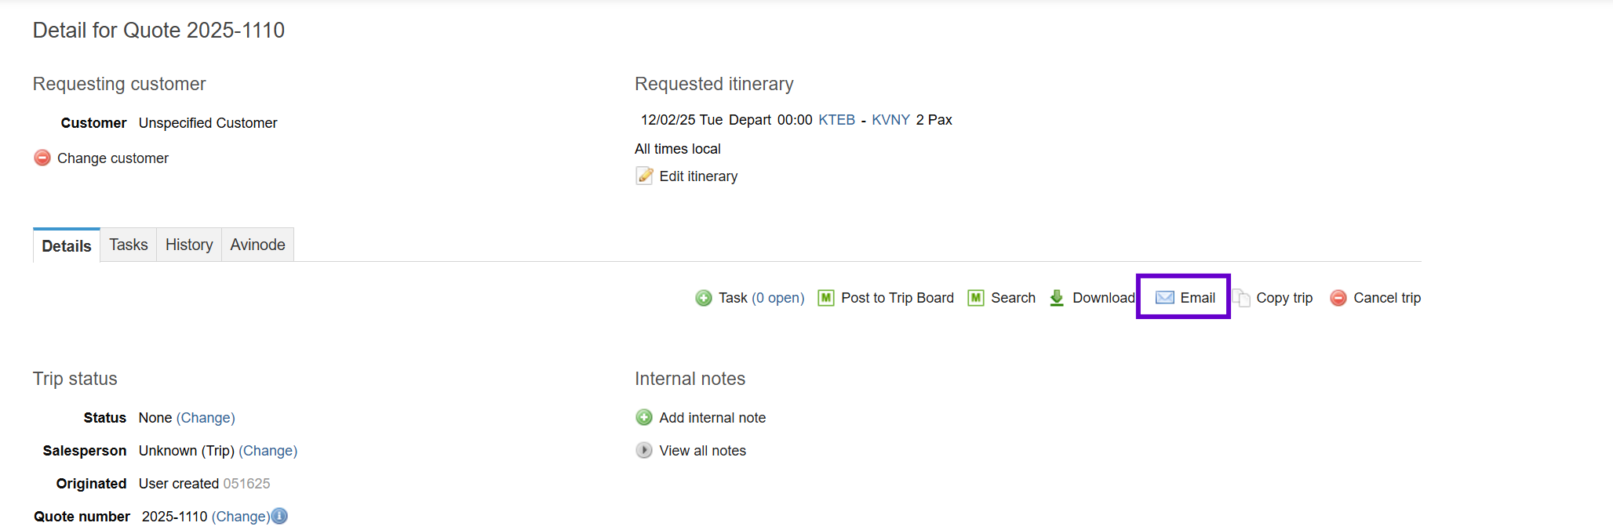Image resolution: width=1613 pixels, height=530 pixels.
Task: Click the Edit itinerary pencil icon
Action: [644, 176]
